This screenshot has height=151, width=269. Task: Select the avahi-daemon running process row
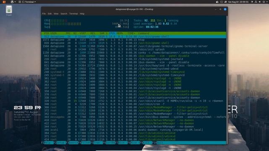pyautogui.click(x=134, y=130)
